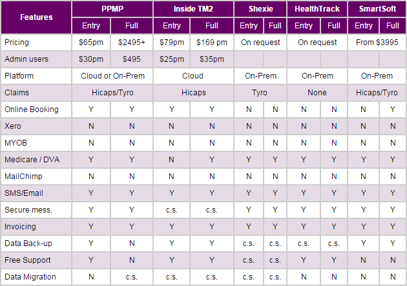Click the $495 admin users cell
The width and height of the screenshot is (407, 286).
point(132,59)
